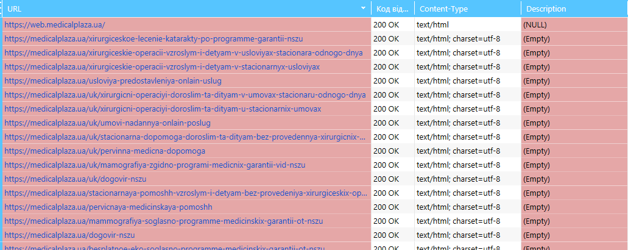
Task: Open the mammografiya-soglasno-programme URL
Action: (x=164, y=221)
